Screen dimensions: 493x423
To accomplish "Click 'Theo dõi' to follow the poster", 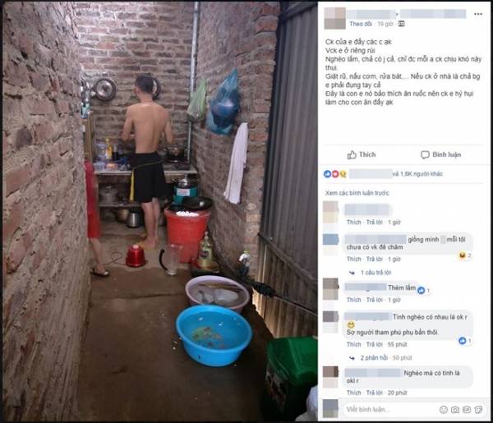I will [361, 24].
